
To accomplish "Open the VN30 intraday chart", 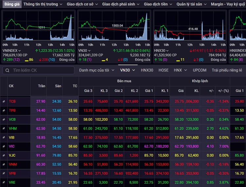I will tap(114, 26).
